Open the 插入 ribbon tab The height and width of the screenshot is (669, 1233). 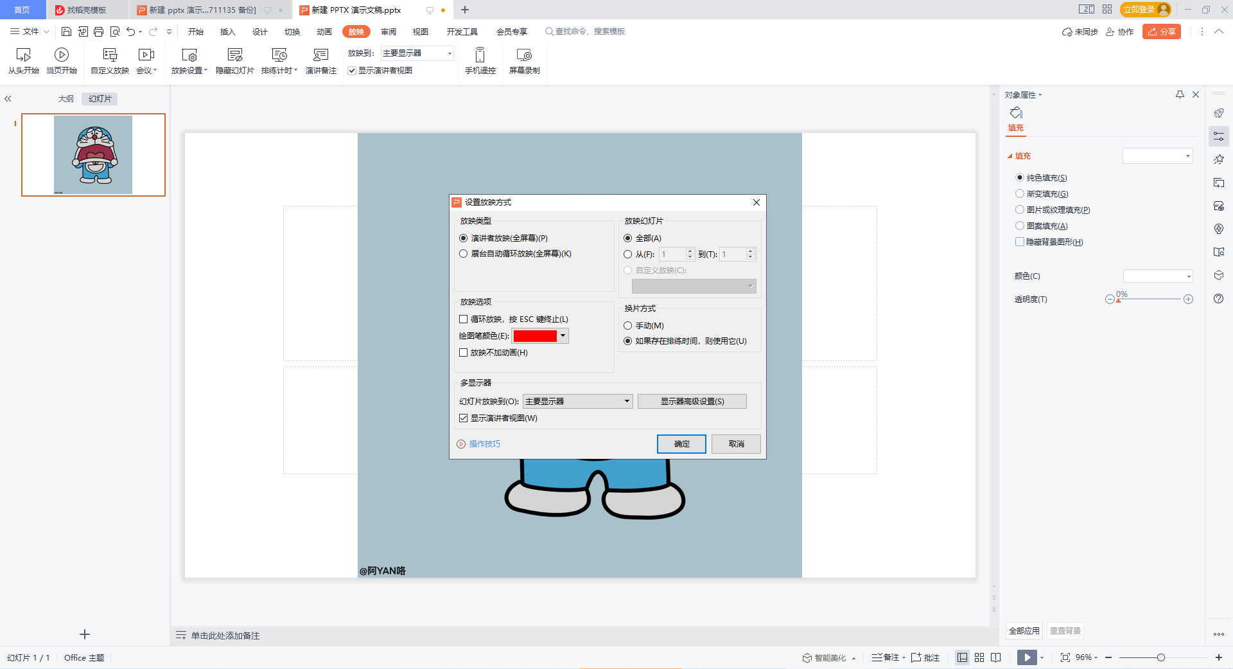[228, 31]
